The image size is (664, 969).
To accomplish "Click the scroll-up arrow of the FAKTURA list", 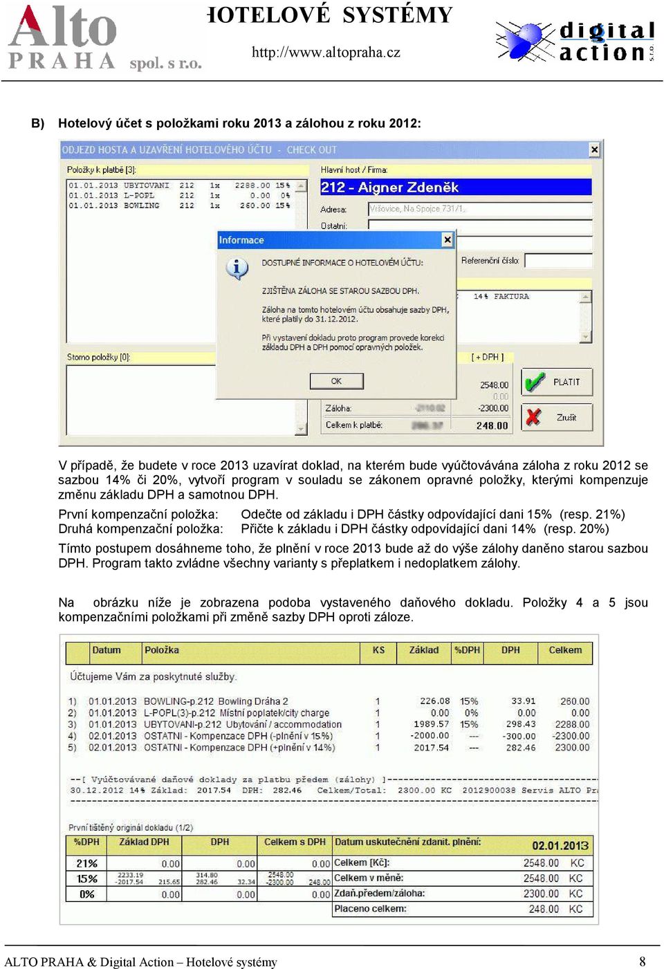I will pos(586,297).
